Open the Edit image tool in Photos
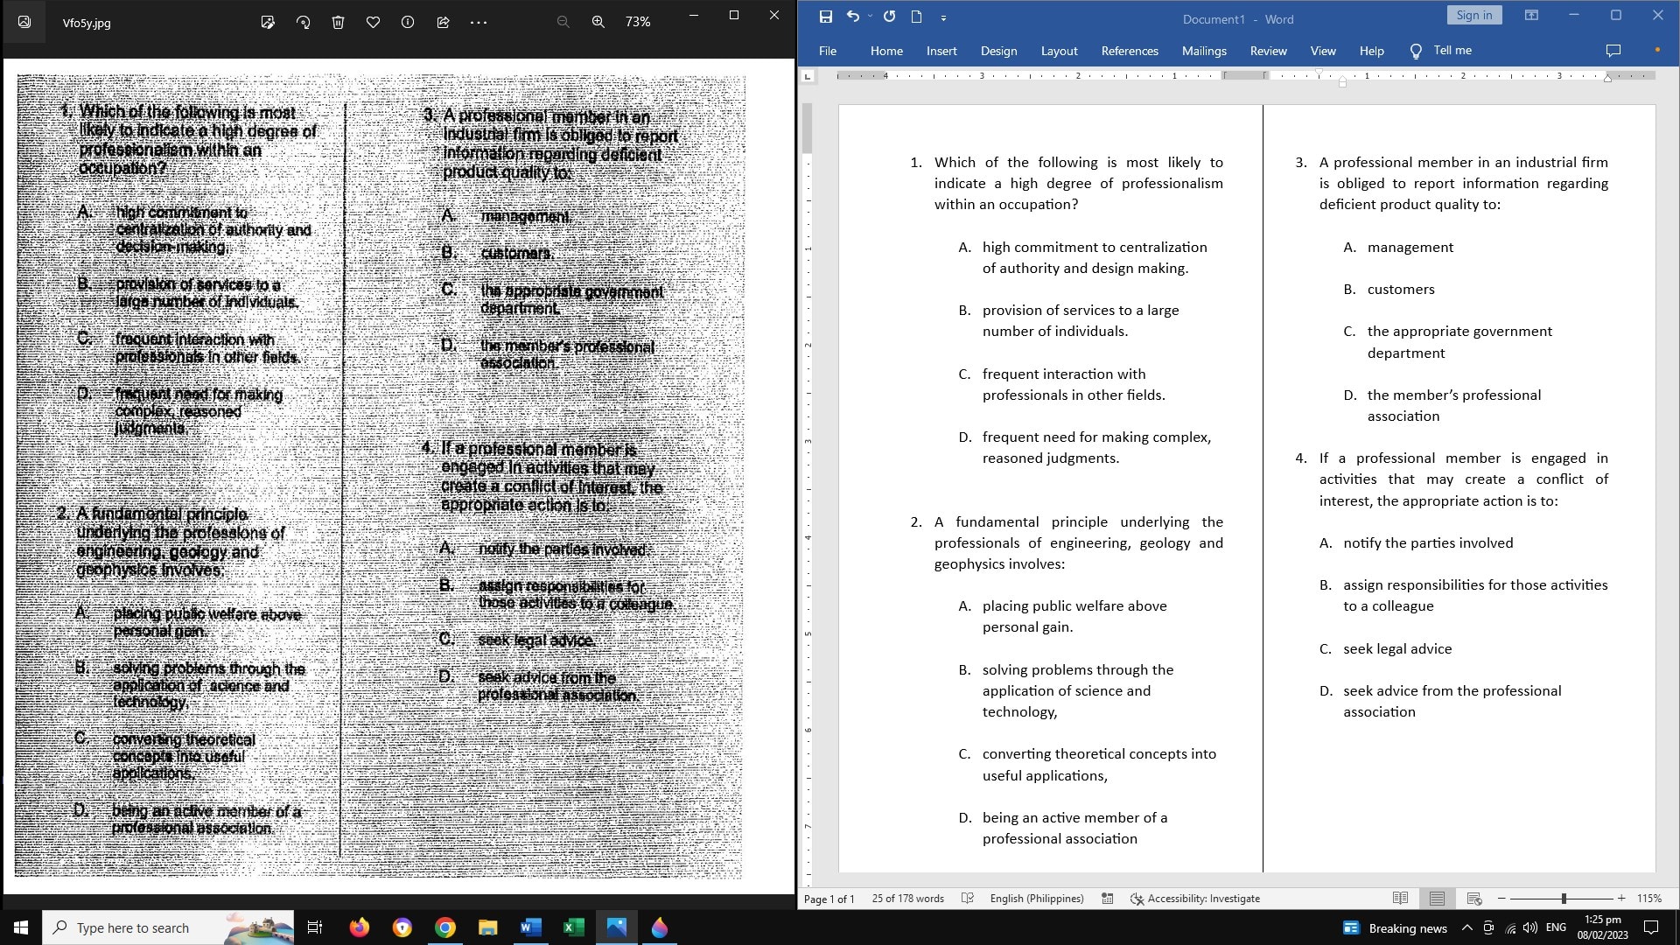 tap(268, 23)
